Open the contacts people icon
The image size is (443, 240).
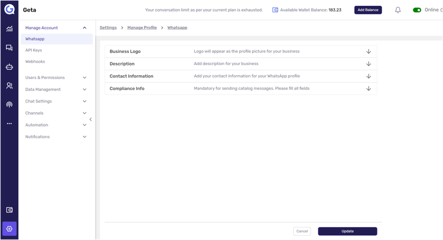[x=9, y=86]
